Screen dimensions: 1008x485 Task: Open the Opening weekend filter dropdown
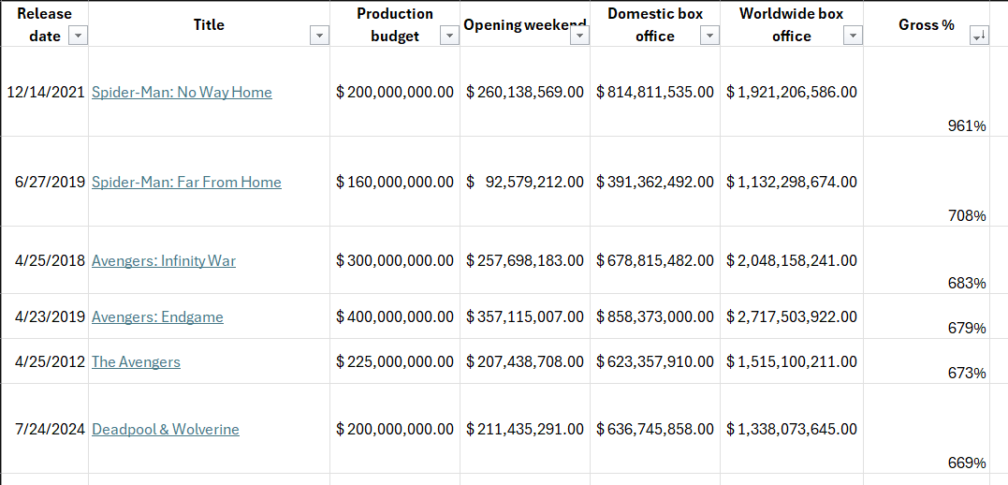579,37
